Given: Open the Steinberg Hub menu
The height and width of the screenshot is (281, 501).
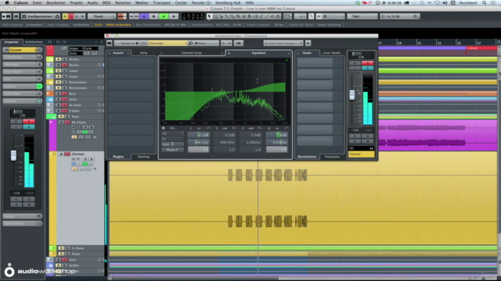Looking at the screenshot, I should [x=228, y=3].
